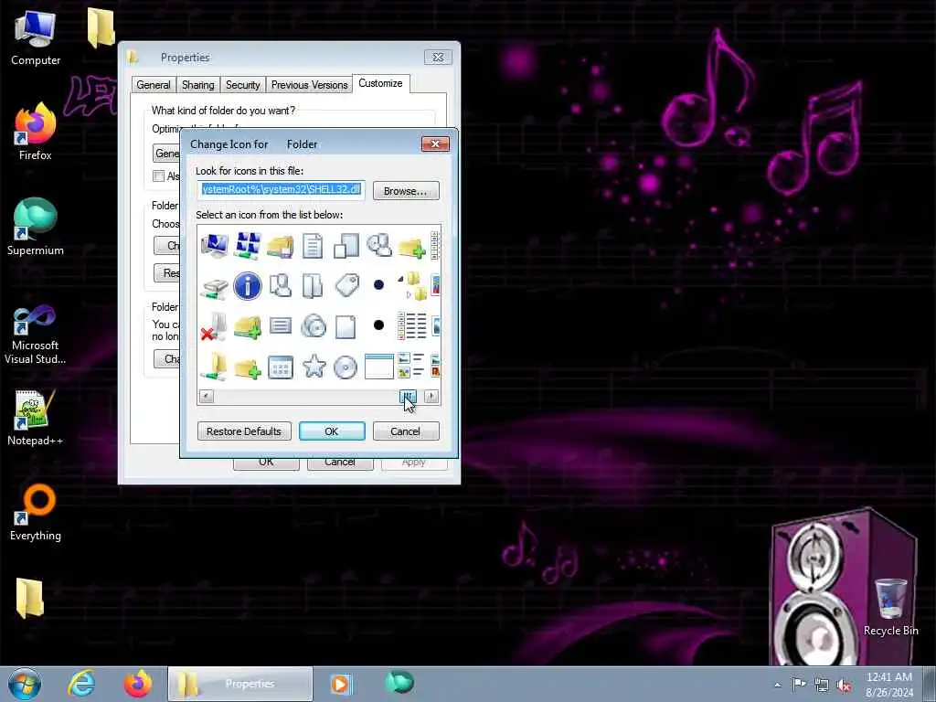Image resolution: width=936 pixels, height=702 pixels.
Task: Select the Notepad++ desktop icon
Action: coord(36,418)
